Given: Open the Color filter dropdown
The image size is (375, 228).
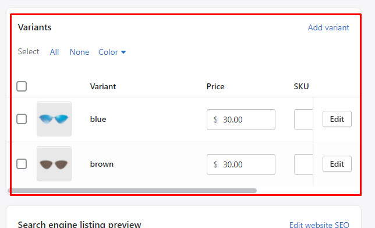Looking at the screenshot, I should click(112, 52).
